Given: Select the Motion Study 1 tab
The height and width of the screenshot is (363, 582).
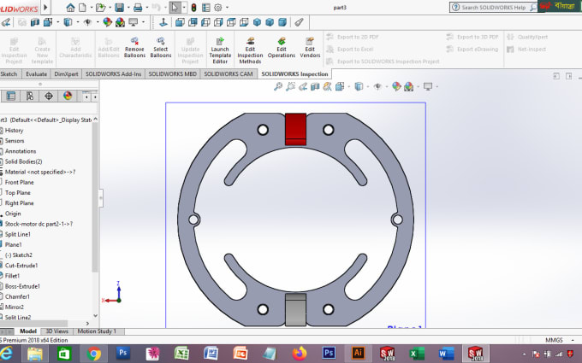Looking at the screenshot, I should coord(97,331).
